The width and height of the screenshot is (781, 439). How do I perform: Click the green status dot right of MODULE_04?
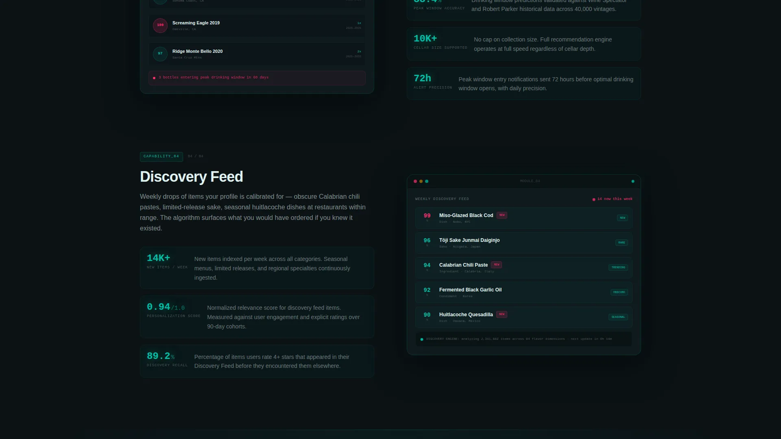633,181
